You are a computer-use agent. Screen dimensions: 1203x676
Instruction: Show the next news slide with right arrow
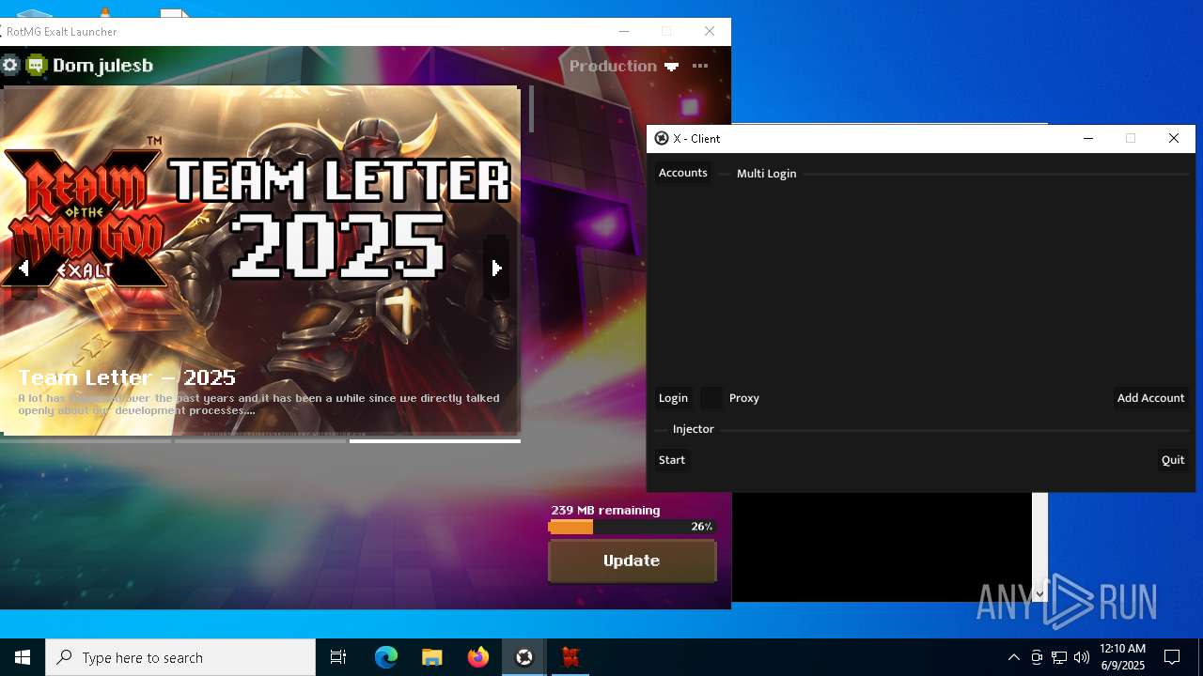click(496, 269)
